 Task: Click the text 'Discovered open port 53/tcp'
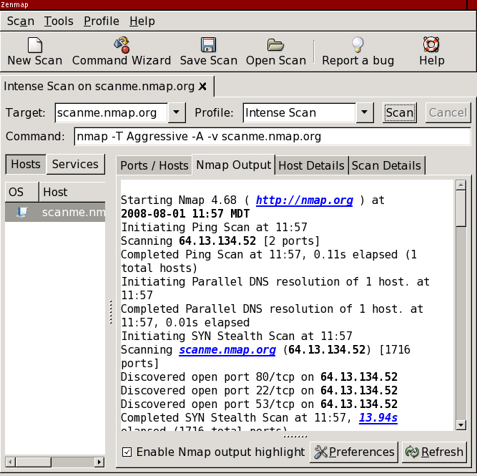[x=207, y=404]
